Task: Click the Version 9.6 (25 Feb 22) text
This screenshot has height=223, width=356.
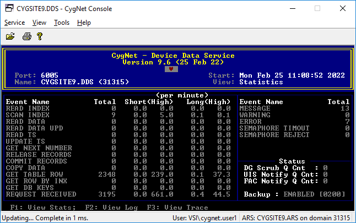Action: click(173, 62)
